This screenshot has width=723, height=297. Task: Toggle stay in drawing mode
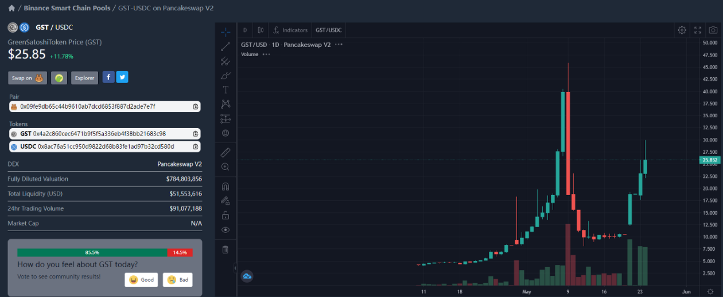pyautogui.click(x=226, y=200)
